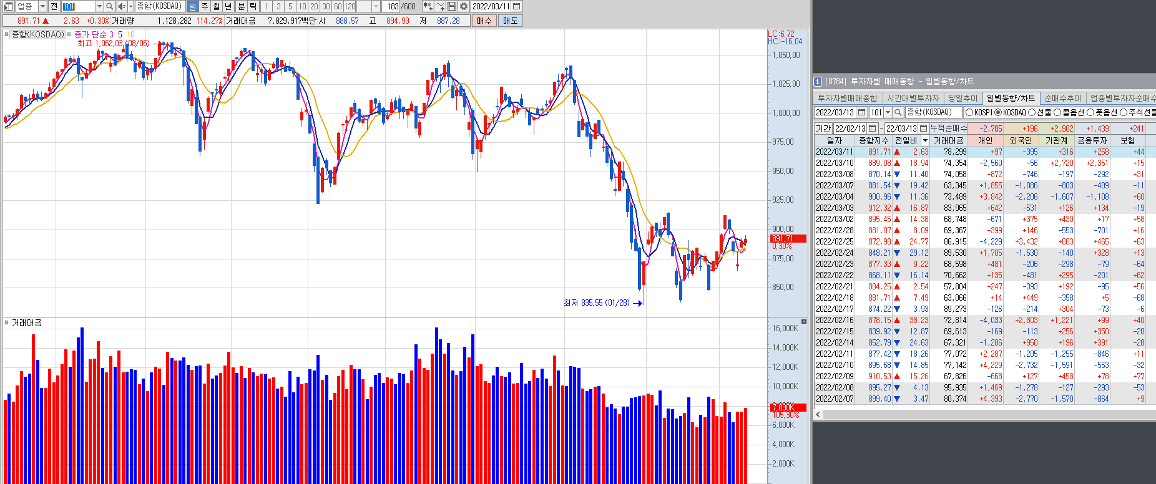Close the 거래대금 volume panel
The image size is (1156, 484).
click(x=804, y=322)
